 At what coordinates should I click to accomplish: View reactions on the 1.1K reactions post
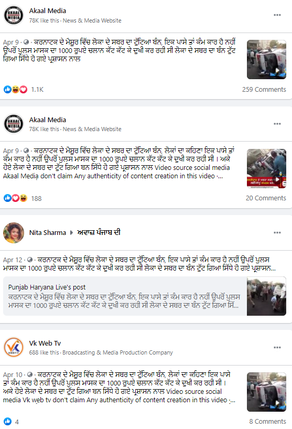point(16,90)
